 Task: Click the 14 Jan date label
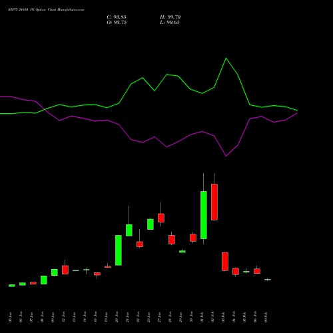[x=85, y=317]
